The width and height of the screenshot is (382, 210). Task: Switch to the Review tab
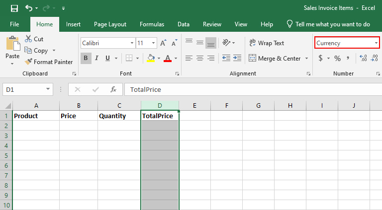tap(212, 24)
